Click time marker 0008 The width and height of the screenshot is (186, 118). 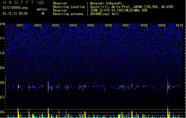[x=144, y=25]
